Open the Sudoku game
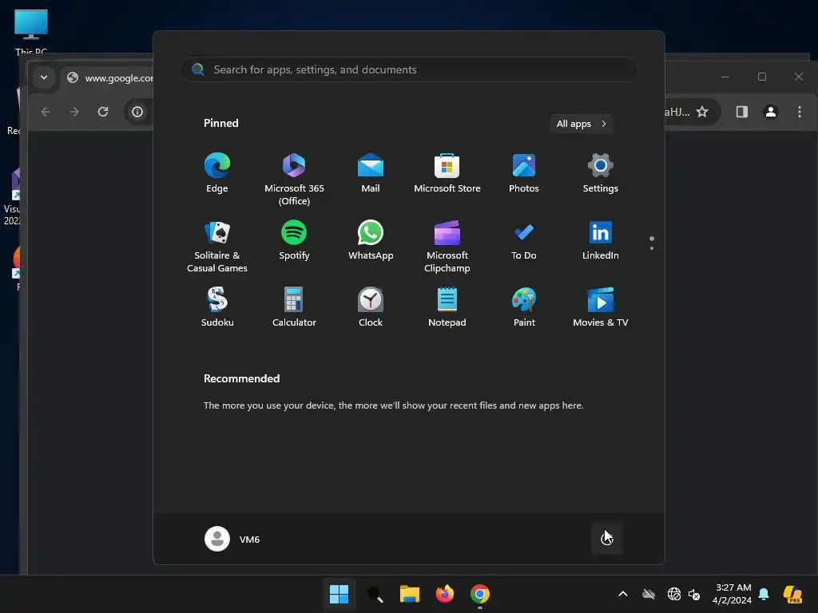818x613 pixels. click(x=217, y=307)
